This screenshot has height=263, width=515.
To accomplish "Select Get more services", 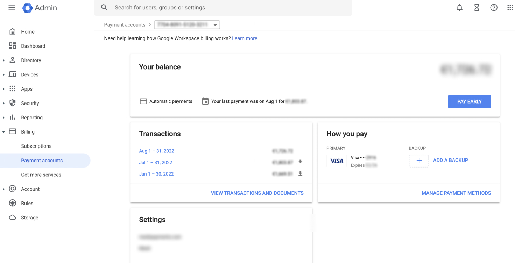I will [x=41, y=175].
